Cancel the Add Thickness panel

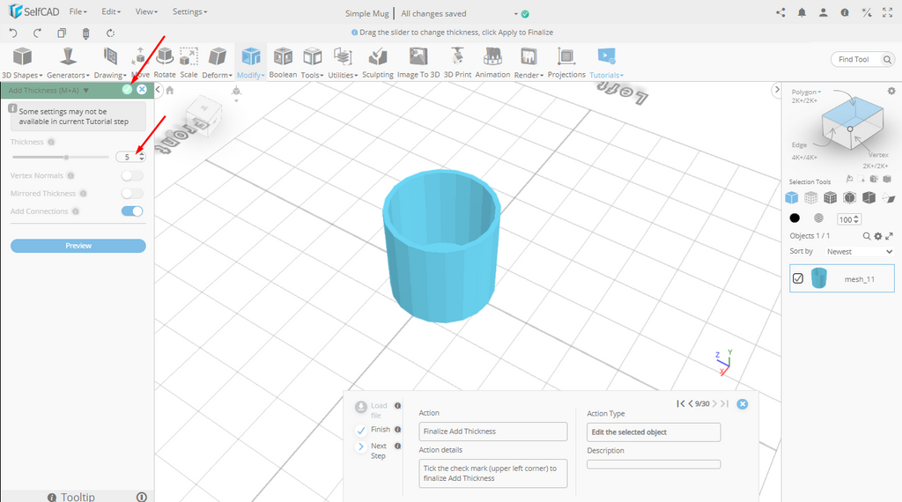click(x=142, y=90)
